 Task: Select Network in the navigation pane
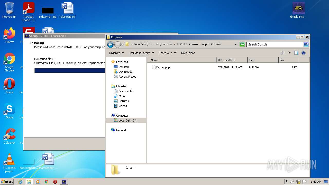click(x=121, y=130)
